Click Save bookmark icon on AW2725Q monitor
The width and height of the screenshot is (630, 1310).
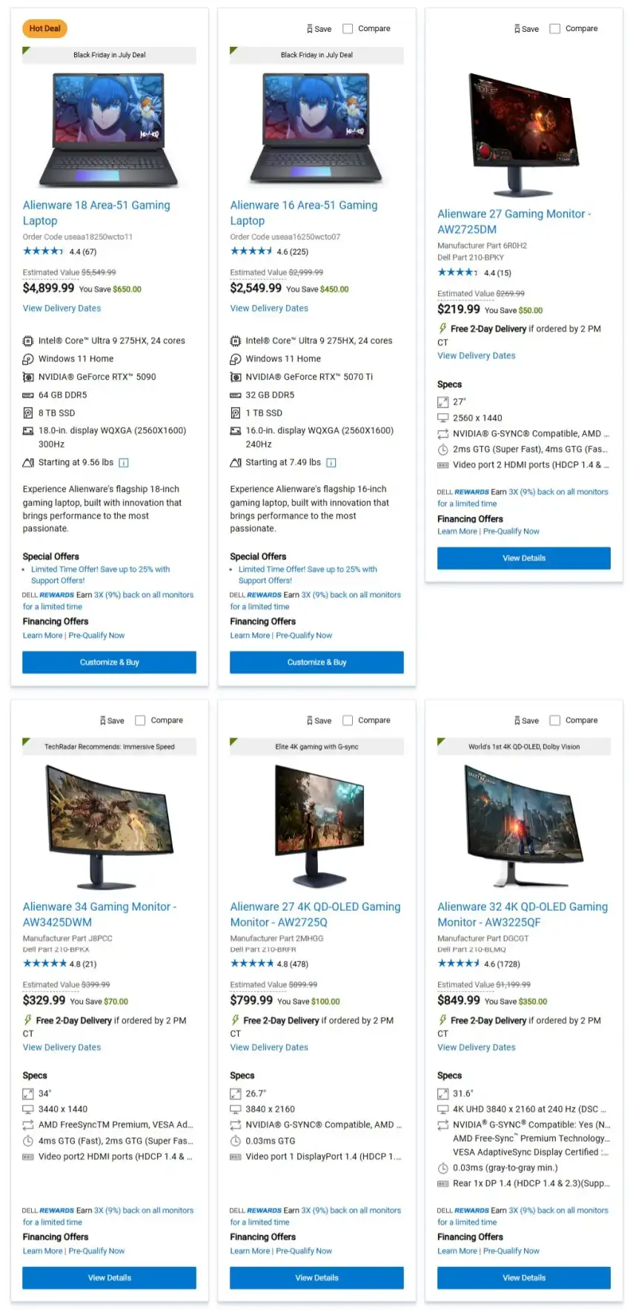310,720
